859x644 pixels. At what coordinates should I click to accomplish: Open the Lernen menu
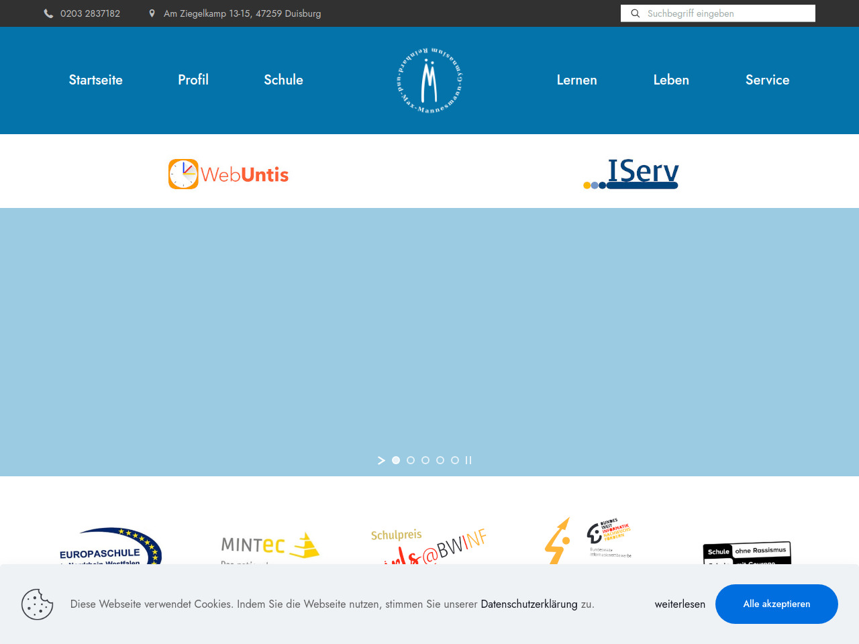tap(576, 80)
